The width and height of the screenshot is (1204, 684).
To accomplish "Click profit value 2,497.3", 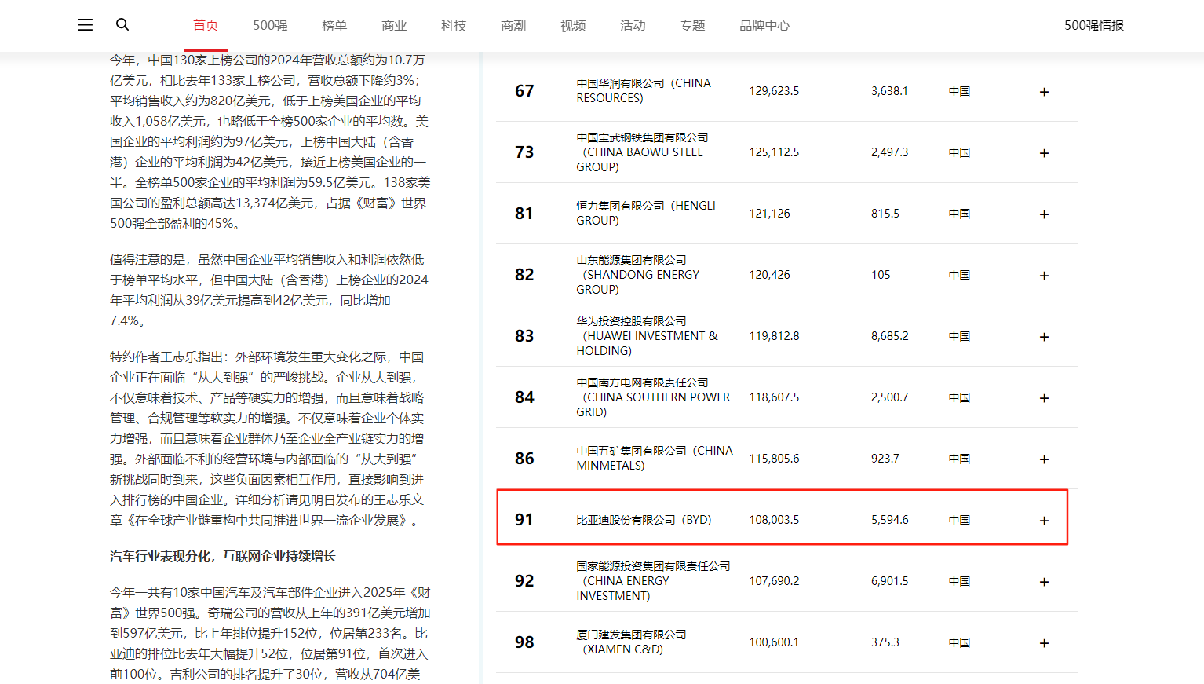I will (889, 152).
